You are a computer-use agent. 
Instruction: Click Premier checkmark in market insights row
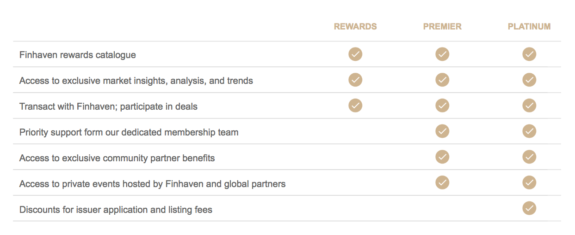(x=442, y=80)
